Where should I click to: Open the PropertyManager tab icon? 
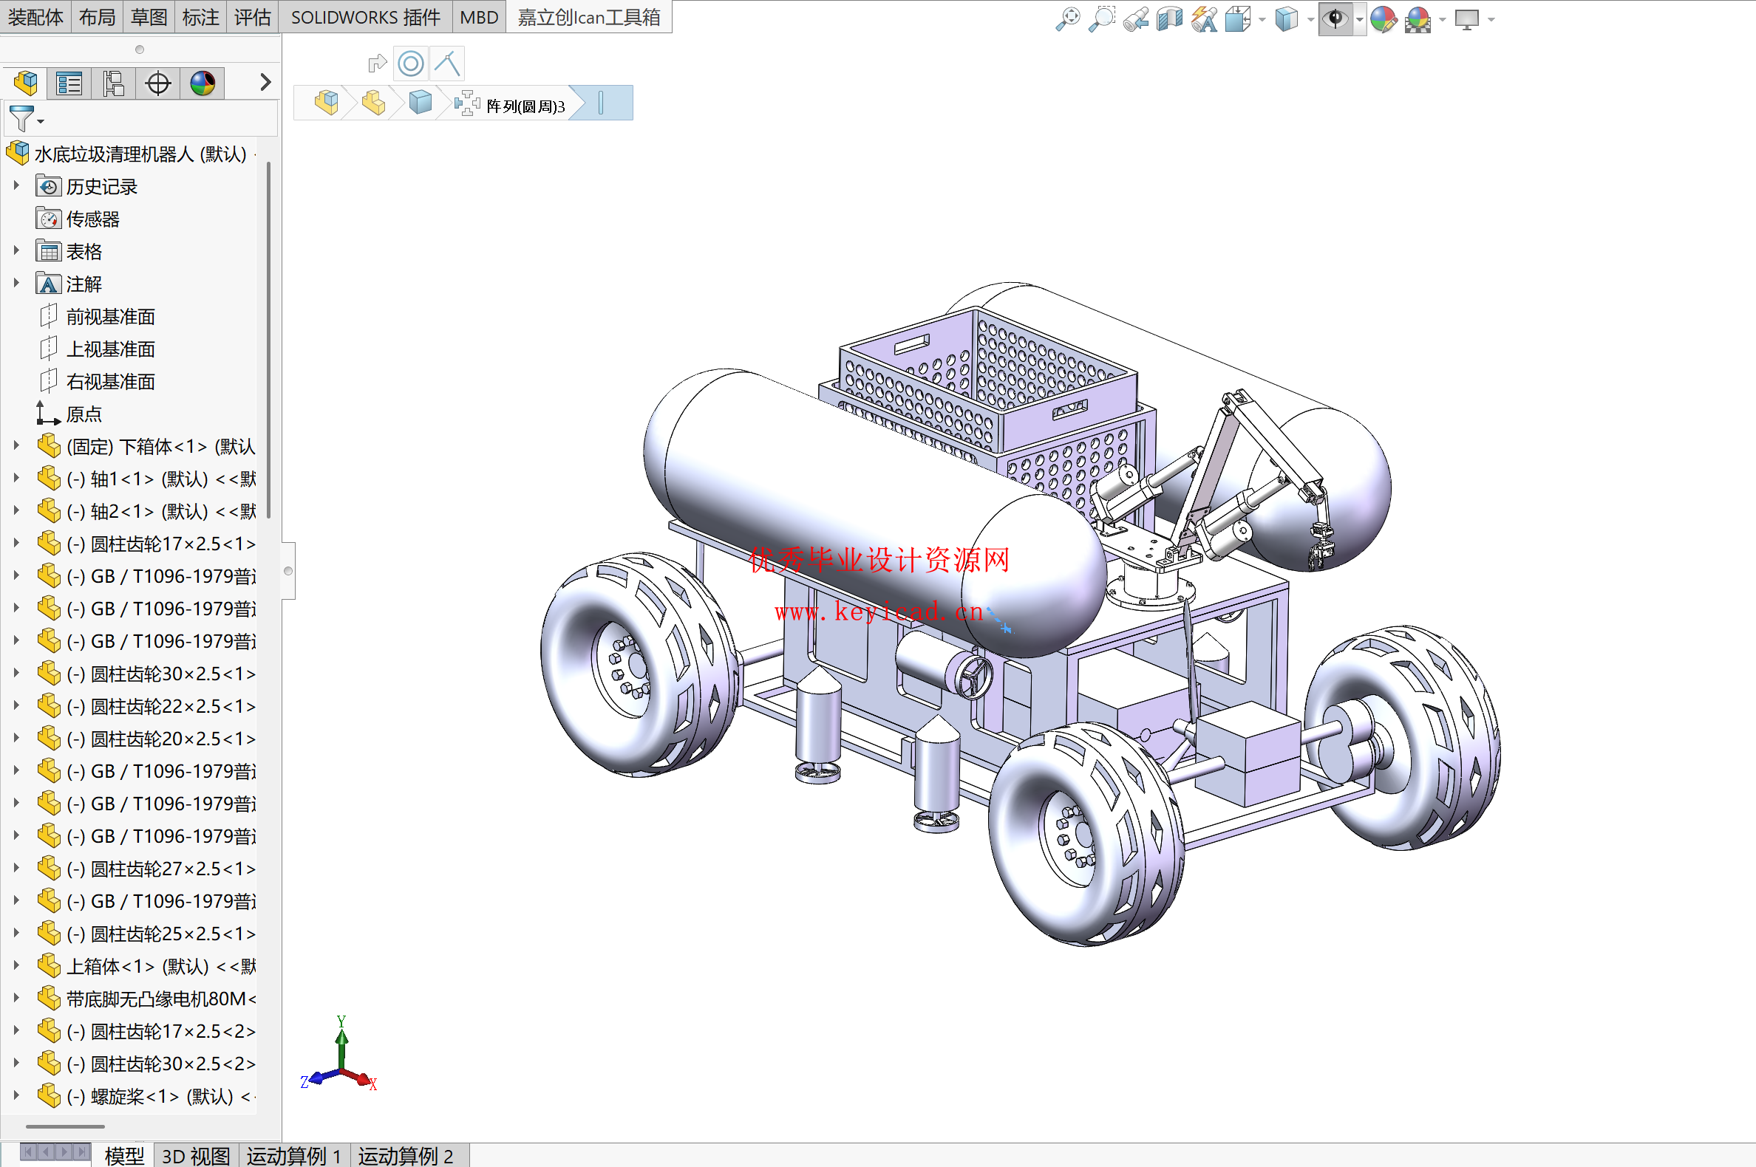(x=69, y=83)
